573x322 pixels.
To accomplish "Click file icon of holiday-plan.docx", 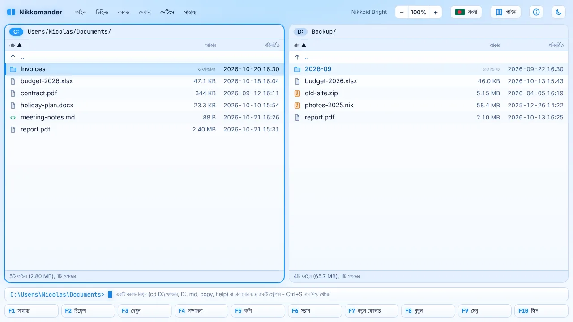I will [13, 106].
